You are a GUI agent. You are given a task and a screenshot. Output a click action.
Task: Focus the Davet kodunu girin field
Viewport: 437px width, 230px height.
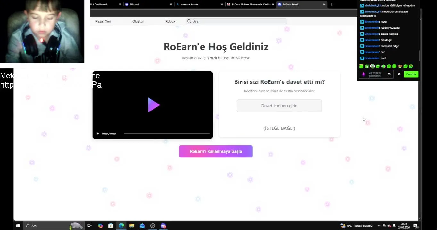279,106
